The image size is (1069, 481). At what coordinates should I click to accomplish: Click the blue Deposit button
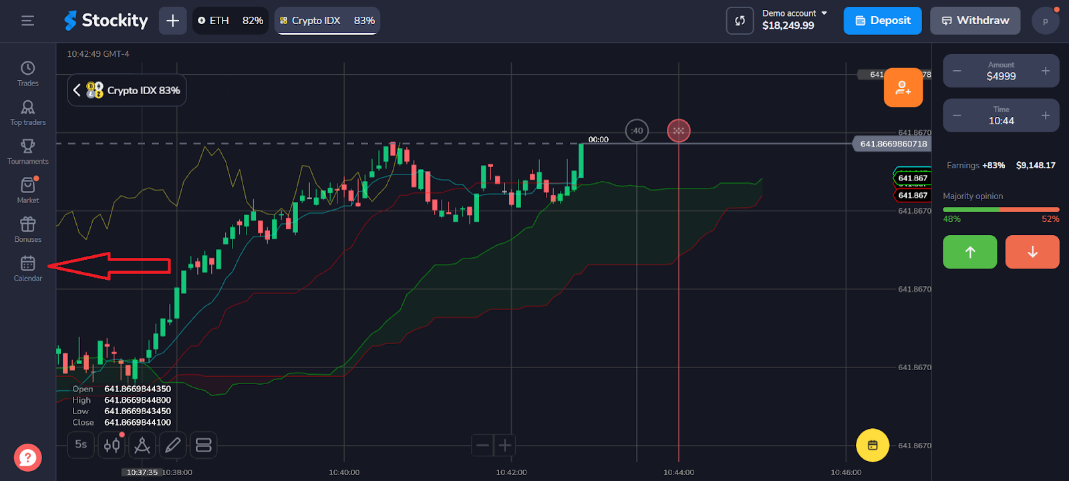coord(882,21)
